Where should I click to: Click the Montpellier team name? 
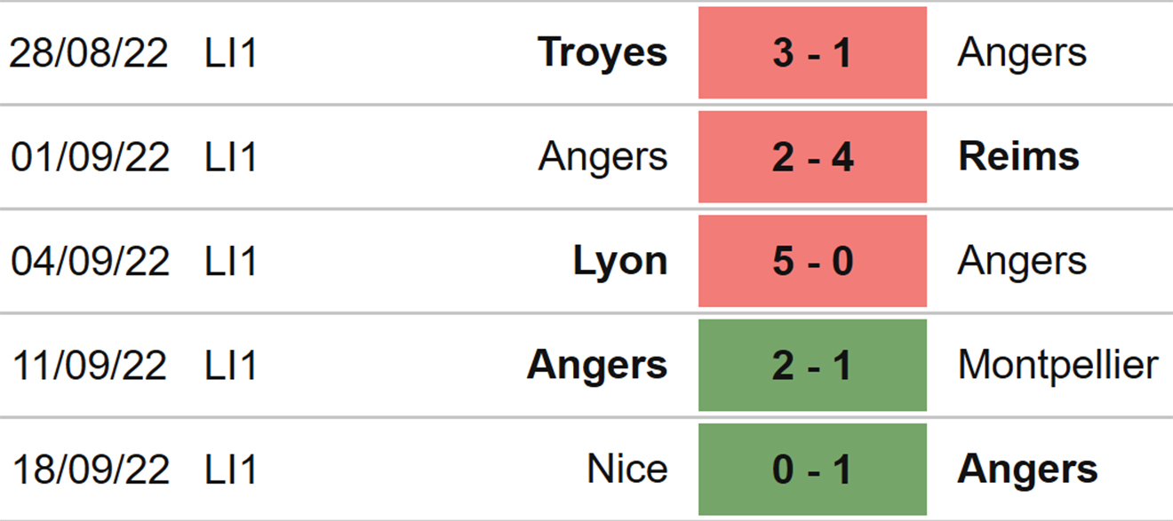pyautogui.click(x=1057, y=365)
